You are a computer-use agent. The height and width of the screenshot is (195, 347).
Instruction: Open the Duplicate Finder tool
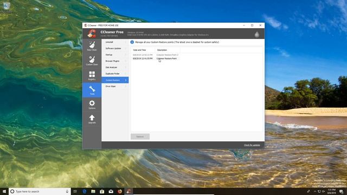[x=115, y=74]
